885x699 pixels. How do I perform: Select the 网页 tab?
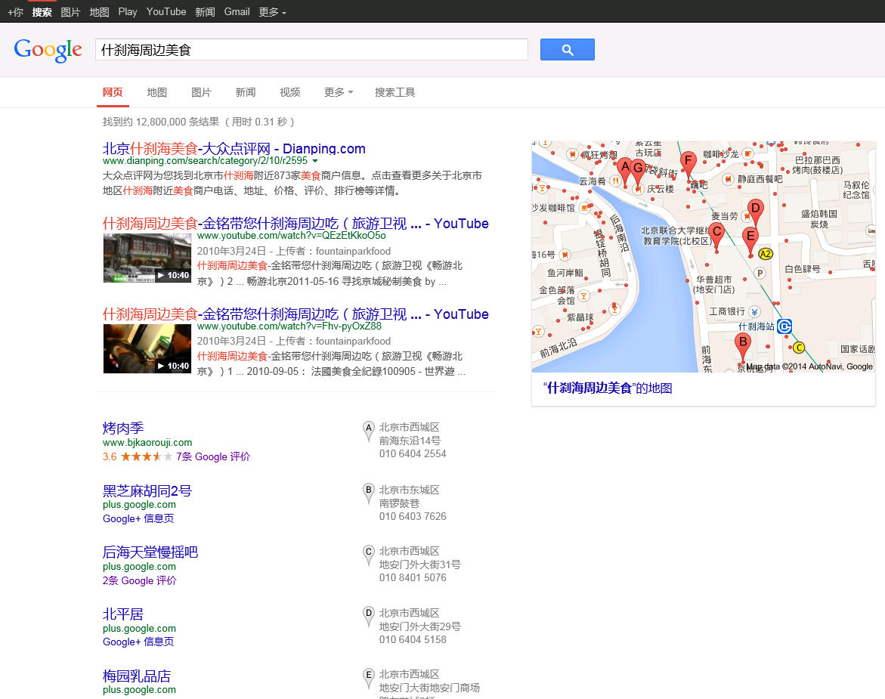pyautogui.click(x=113, y=92)
